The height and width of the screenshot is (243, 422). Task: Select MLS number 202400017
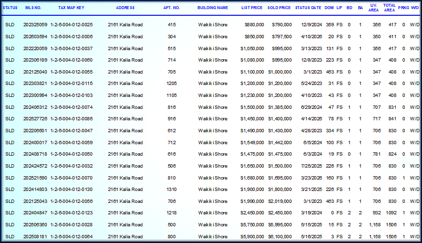point(35,142)
